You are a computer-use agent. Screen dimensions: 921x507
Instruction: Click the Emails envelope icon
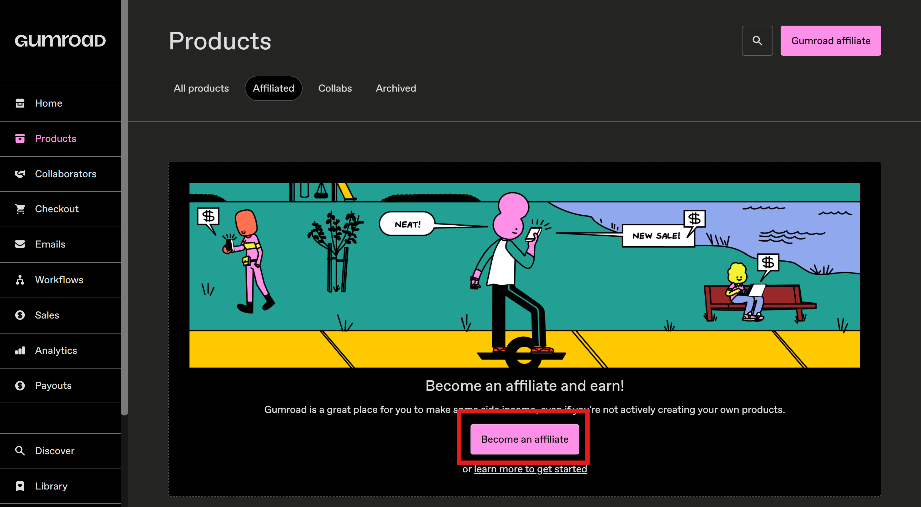click(20, 244)
